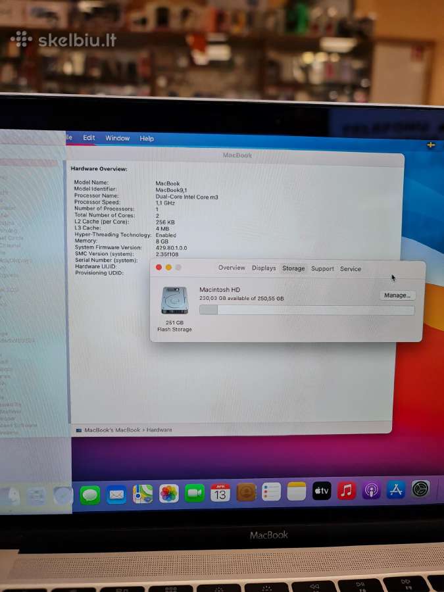Launch Contacts from the Dock
Viewport: 444px width, 592px height.
pos(246,492)
